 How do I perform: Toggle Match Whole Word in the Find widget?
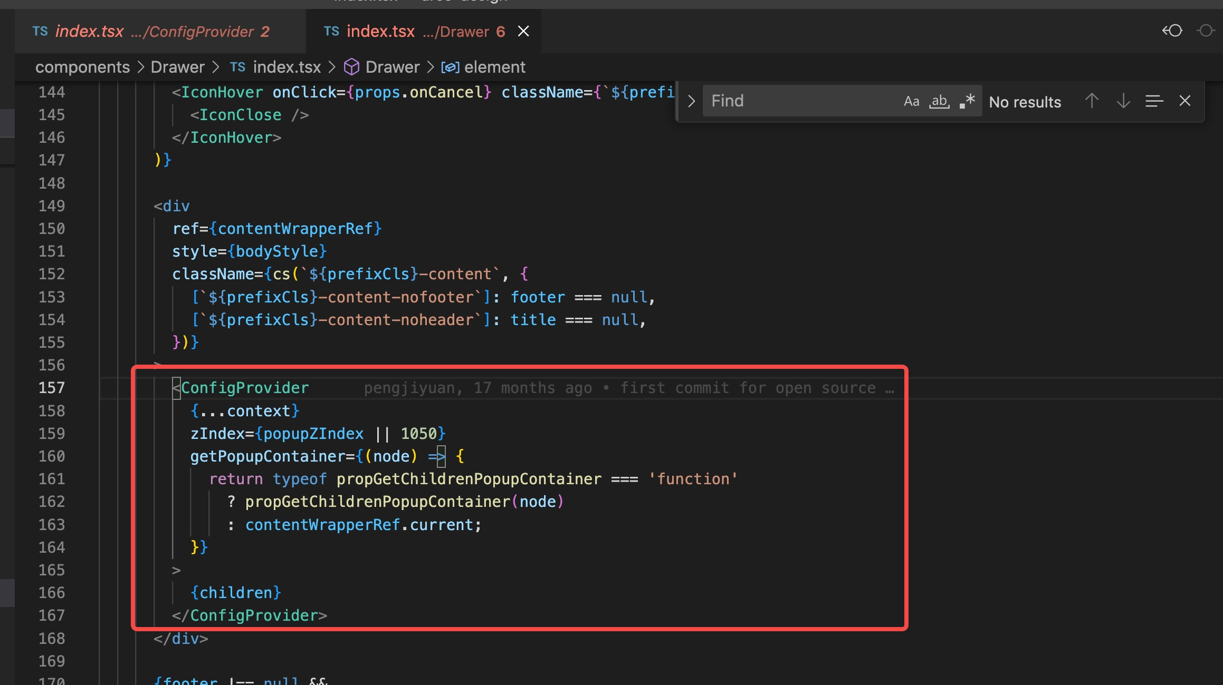point(939,101)
